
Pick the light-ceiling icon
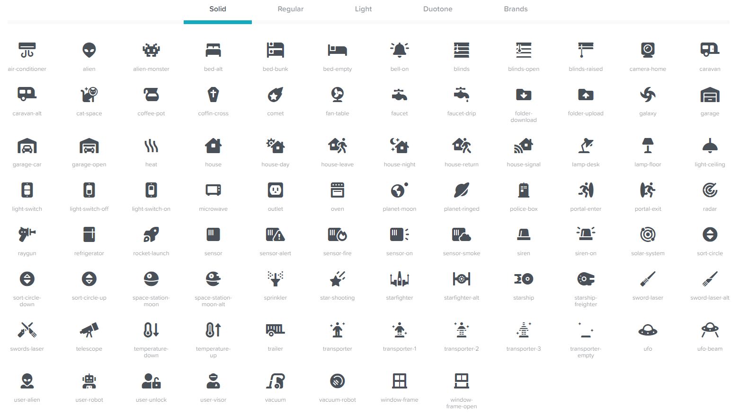[710, 146]
